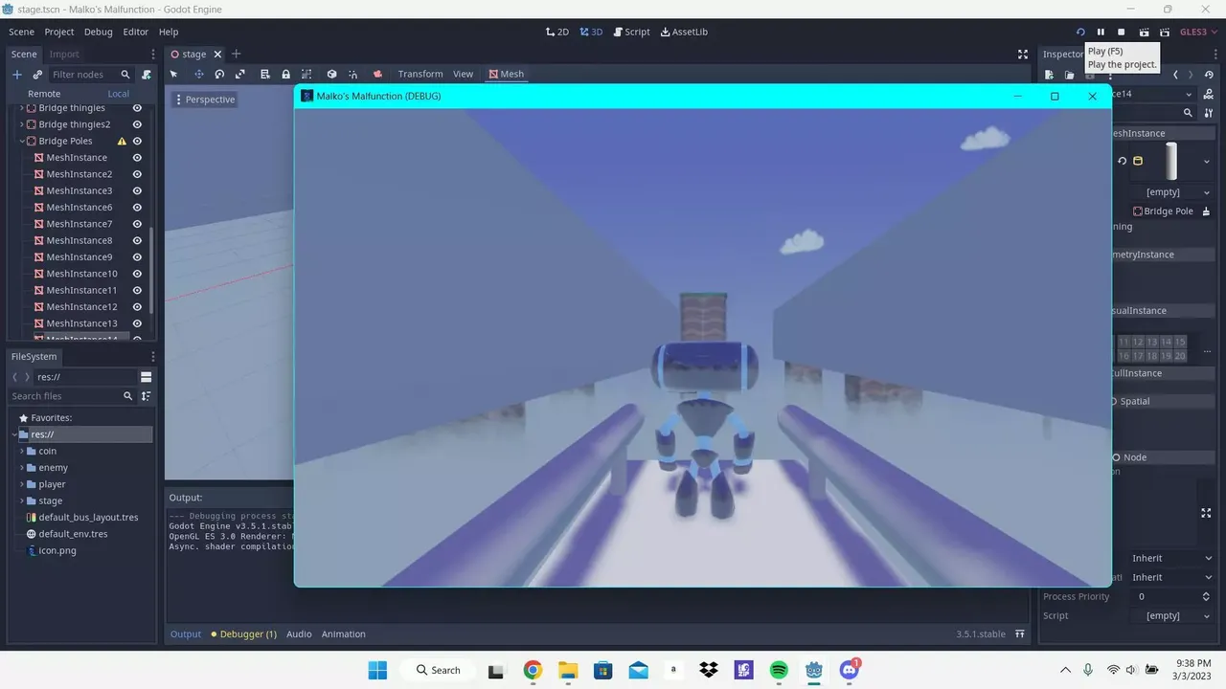Viewport: 1226px width, 689px height.
Task: Switch to the 3D workspace
Action: pyautogui.click(x=591, y=32)
